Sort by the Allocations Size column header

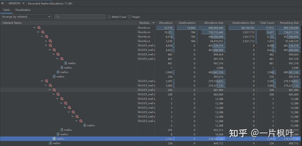pos(211,23)
